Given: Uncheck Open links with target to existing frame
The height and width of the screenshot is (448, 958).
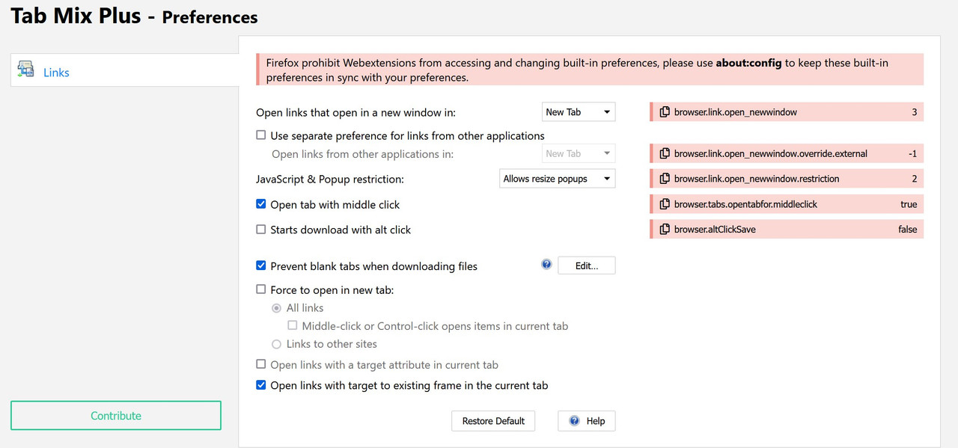Looking at the screenshot, I should pyautogui.click(x=261, y=385).
